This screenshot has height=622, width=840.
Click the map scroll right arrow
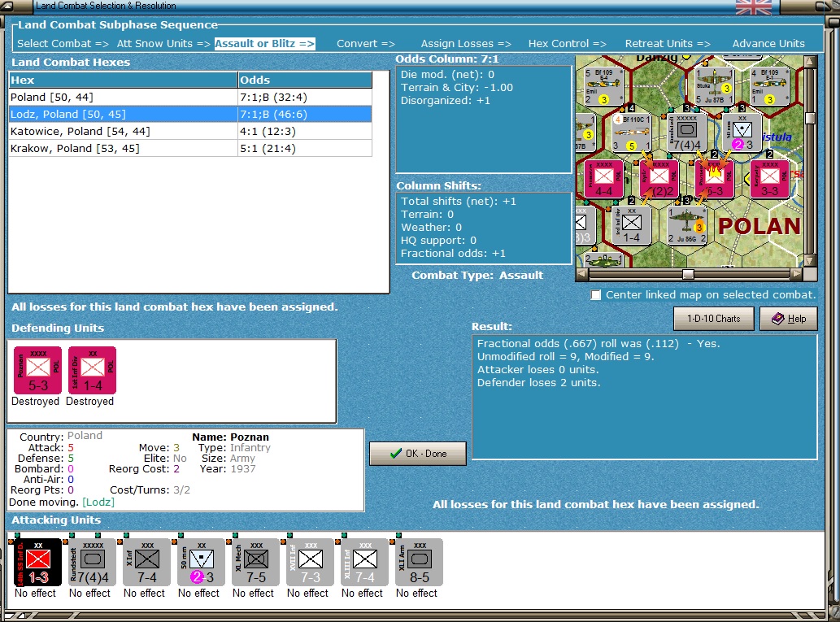797,274
